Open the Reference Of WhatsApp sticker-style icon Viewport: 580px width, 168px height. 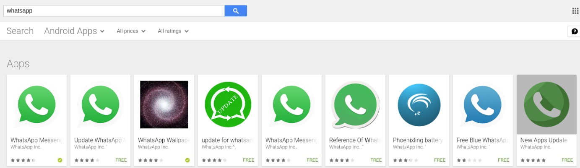pyautogui.click(x=355, y=104)
